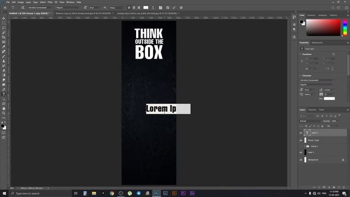Select the History Brush tool

point(4,66)
